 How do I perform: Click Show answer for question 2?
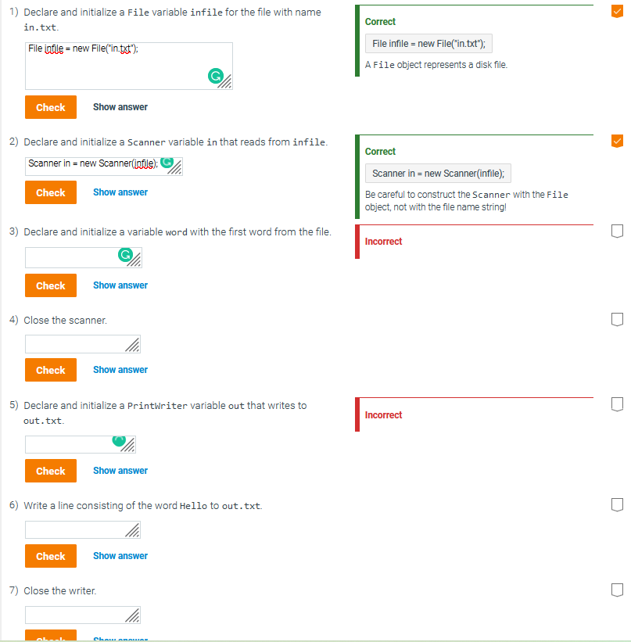point(120,192)
